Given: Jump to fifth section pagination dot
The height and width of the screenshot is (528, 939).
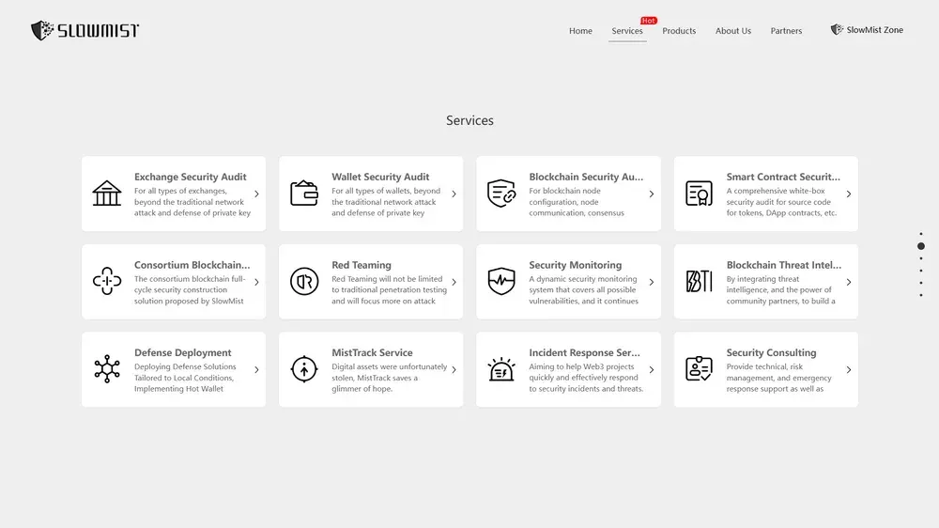Looking at the screenshot, I should click(921, 283).
